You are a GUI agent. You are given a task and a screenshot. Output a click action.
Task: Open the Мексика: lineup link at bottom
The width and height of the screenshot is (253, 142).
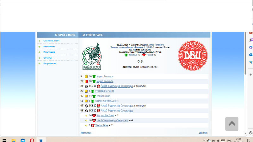click(85, 133)
